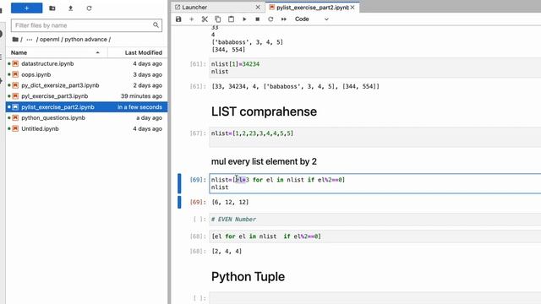This screenshot has width=541, height=304.
Task: Insert a cell below with the plus icon
Action: click(x=192, y=19)
